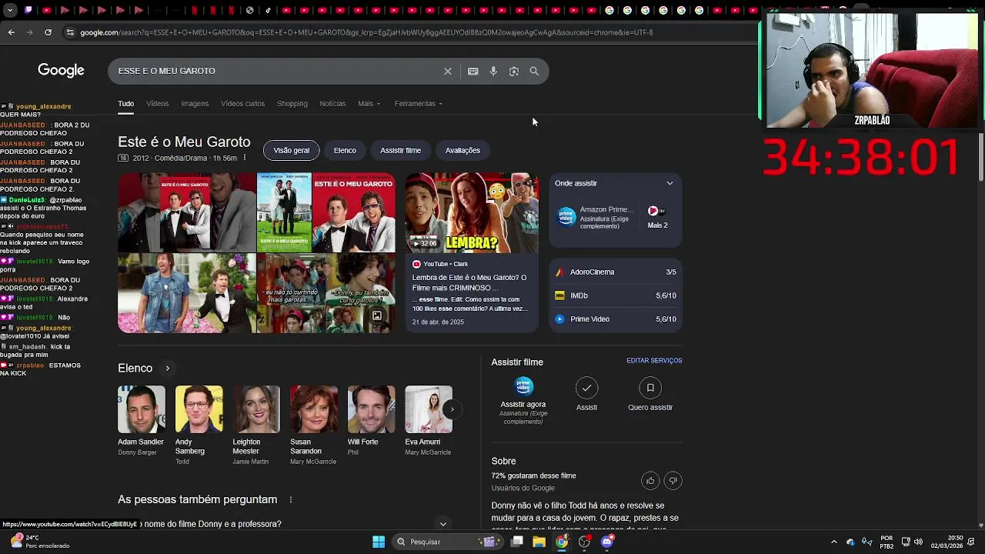Start voice search with the microphone
This screenshot has height=554, width=985.
[493, 71]
